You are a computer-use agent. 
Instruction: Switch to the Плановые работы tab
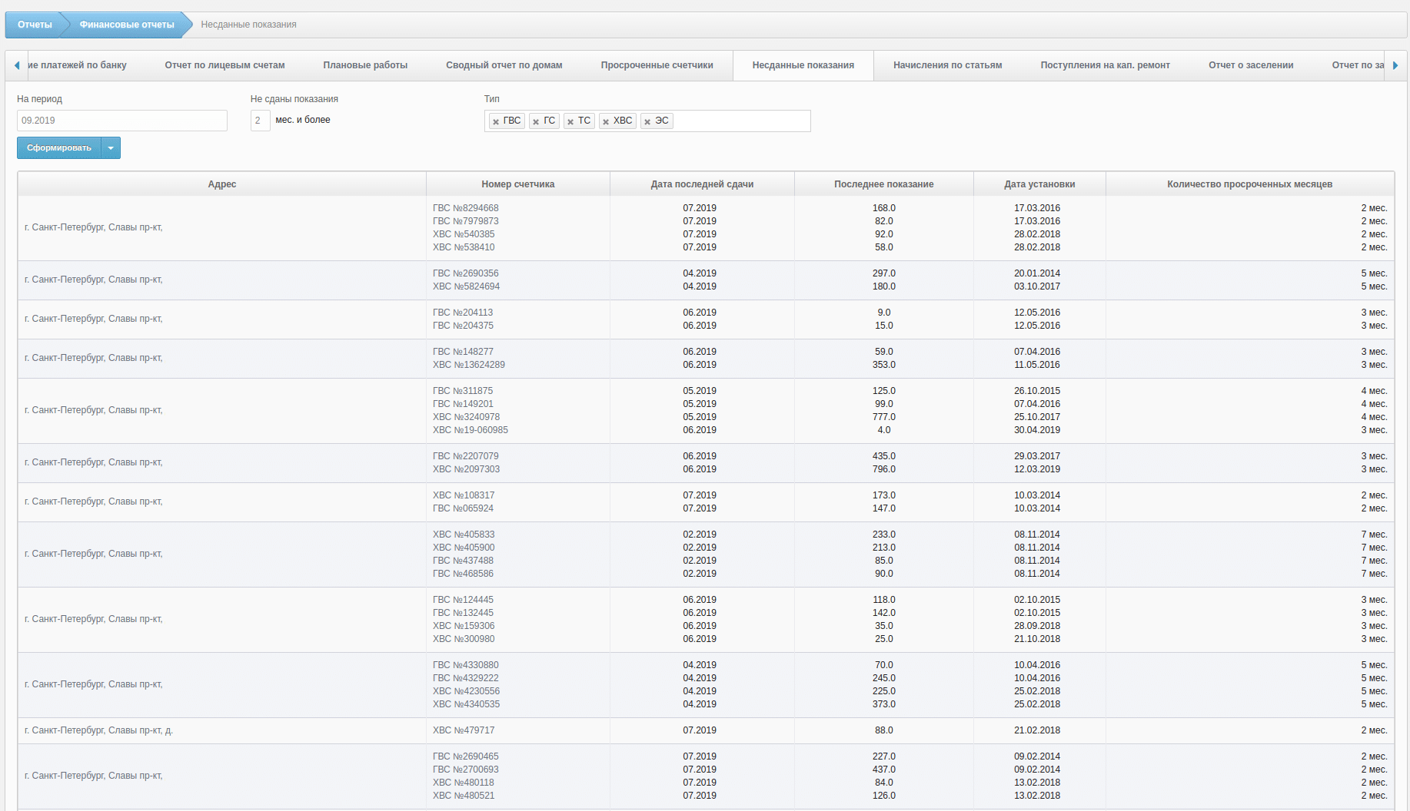point(365,65)
